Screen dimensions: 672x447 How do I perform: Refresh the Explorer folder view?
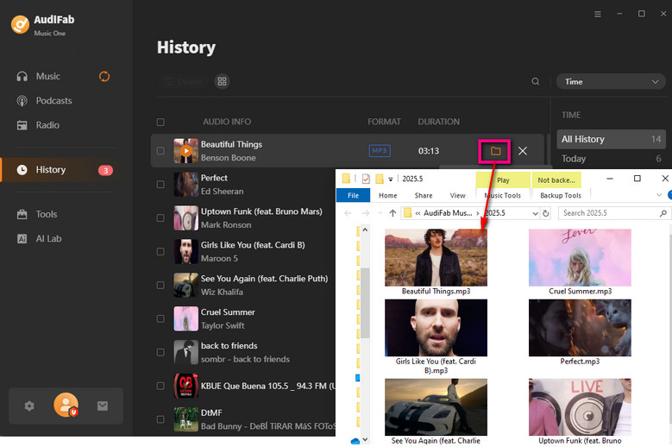(x=545, y=213)
